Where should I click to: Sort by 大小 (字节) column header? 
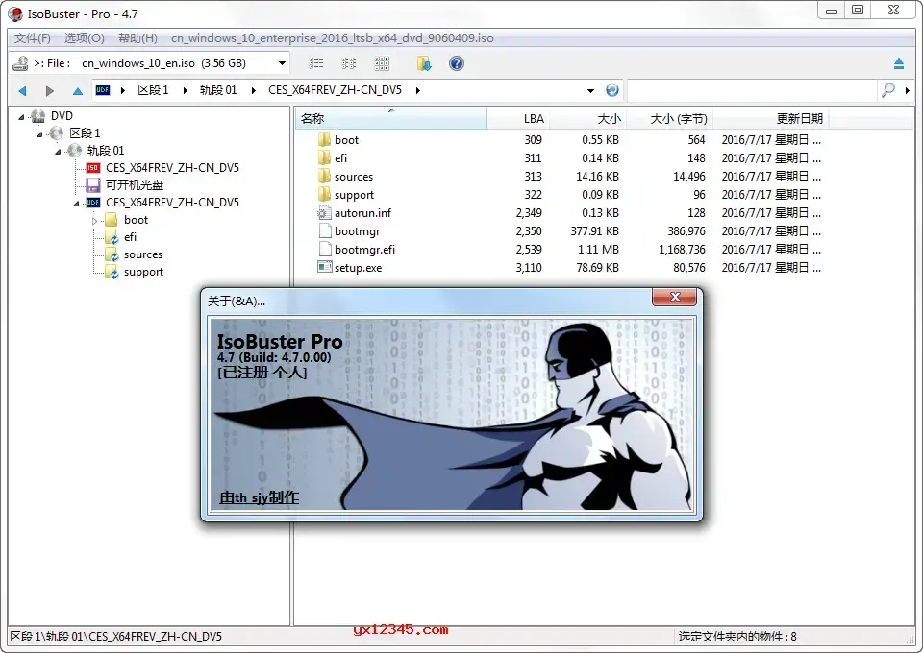669,119
